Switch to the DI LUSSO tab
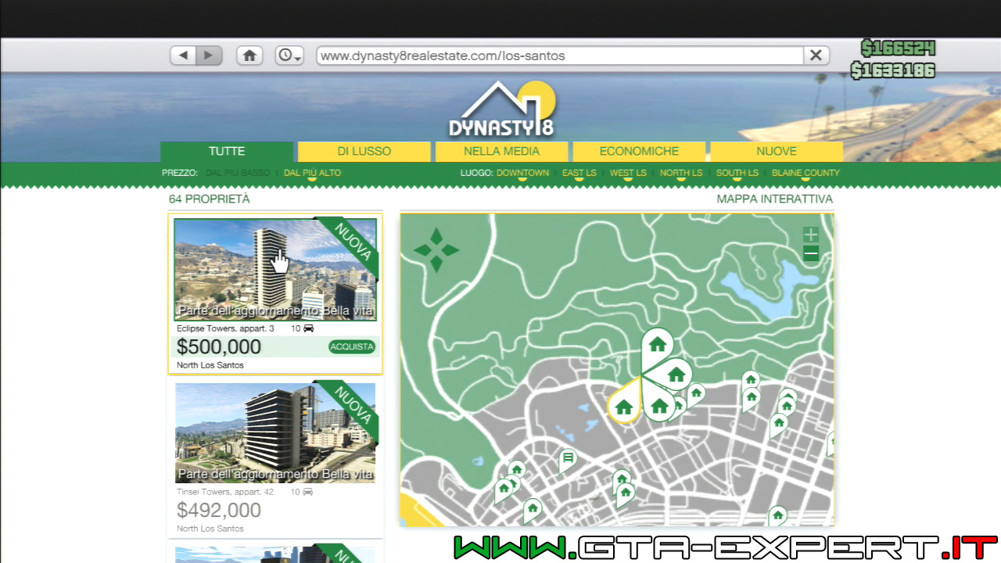Viewport: 1001px width, 563px height. (x=364, y=152)
